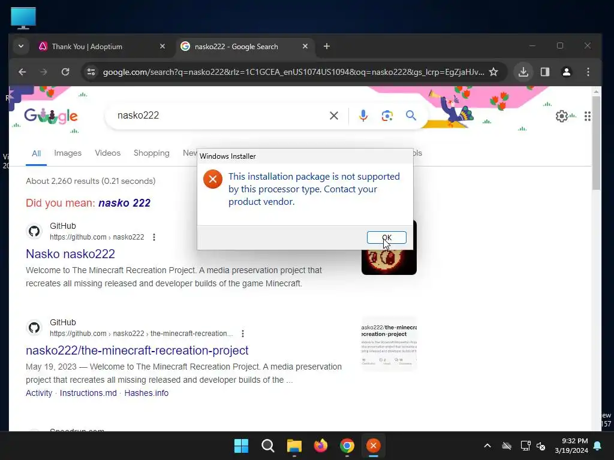Open options menu for first GitHub result

tap(154, 237)
